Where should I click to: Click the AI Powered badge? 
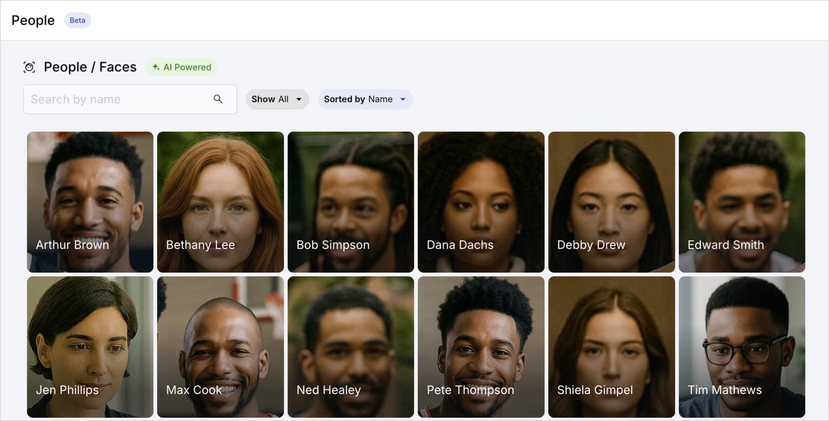point(181,67)
